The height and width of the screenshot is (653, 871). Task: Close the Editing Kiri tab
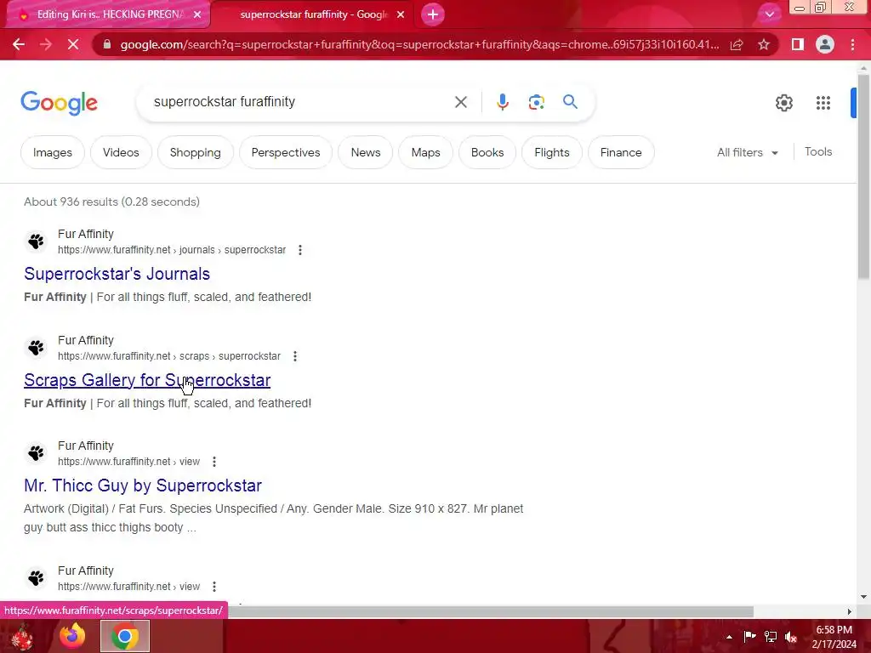point(197,15)
